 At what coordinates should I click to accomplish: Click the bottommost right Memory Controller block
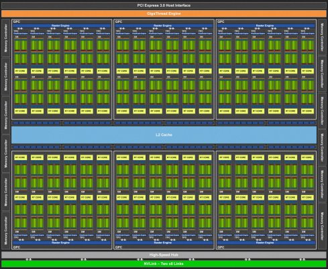322,227
